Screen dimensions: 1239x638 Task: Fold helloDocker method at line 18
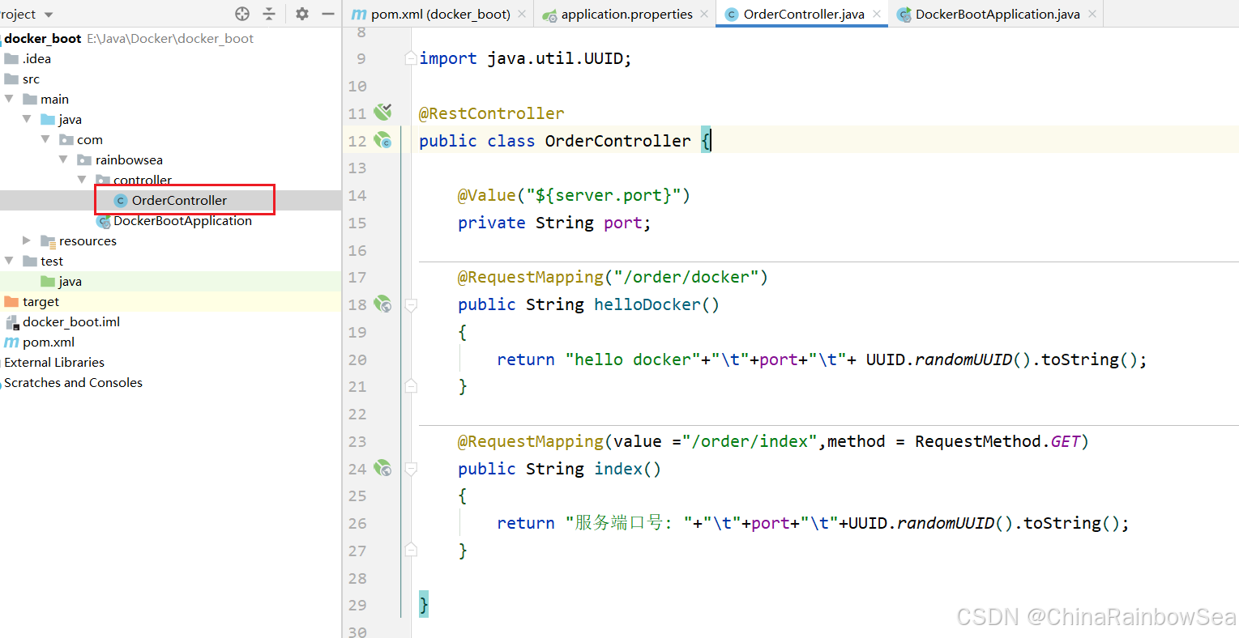click(411, 305)
